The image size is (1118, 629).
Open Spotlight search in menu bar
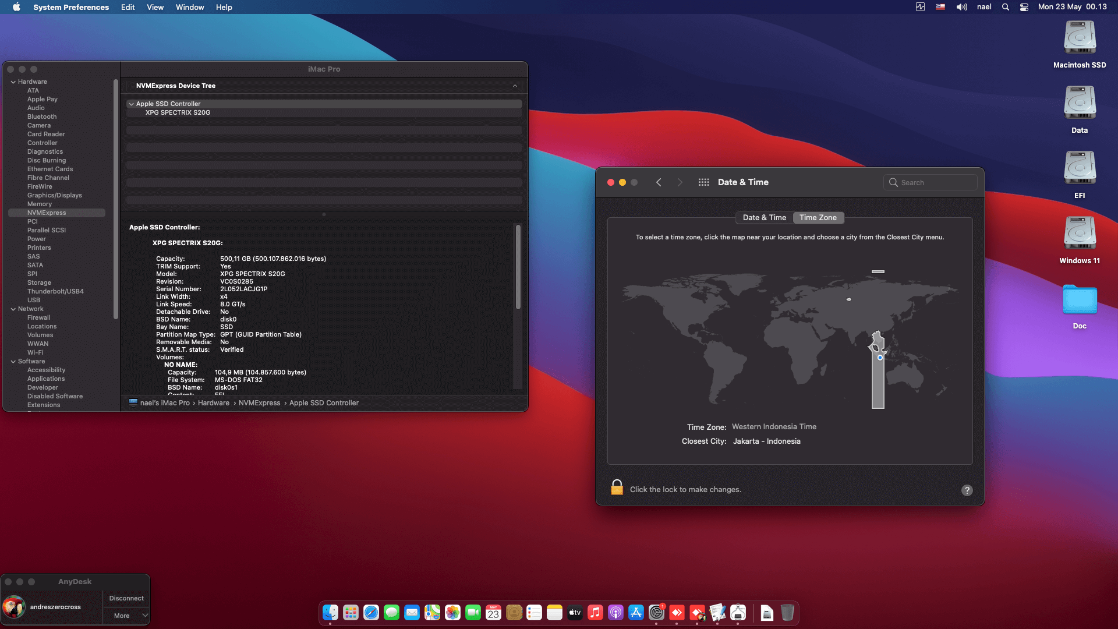point(1005,7)
